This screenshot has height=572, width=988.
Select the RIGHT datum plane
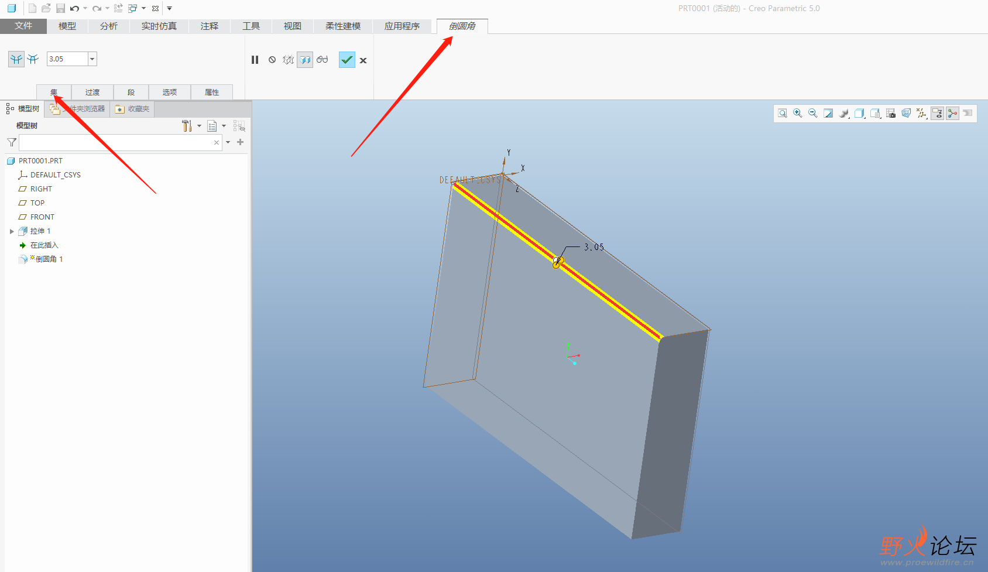(x=41, y=189)
